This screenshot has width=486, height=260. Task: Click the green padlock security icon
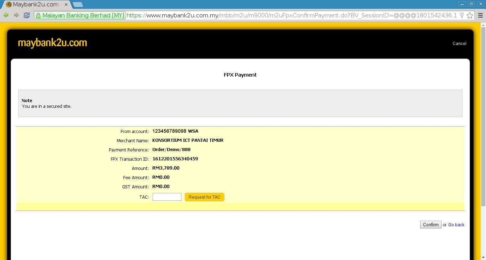pyautogui.click(x=38, y=15)
